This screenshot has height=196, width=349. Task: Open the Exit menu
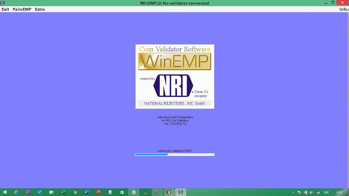pyautogui.click(x=5, y=9)
